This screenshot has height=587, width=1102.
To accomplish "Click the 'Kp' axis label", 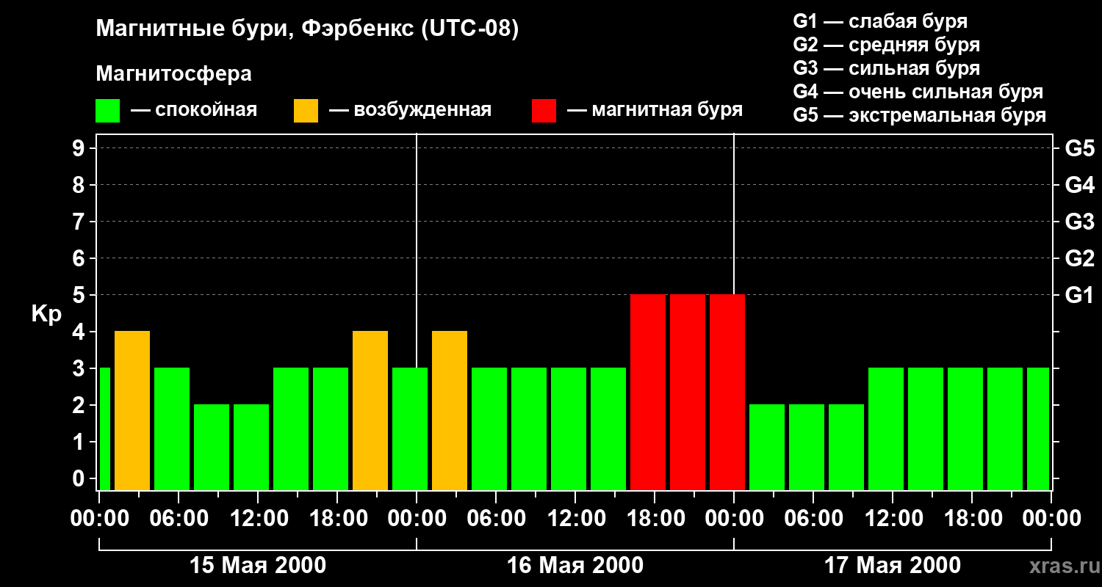I will 46,314.
